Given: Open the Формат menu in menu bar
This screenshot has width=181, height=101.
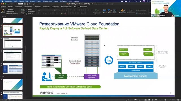Looking at the screenshot, I should click(x=39, y=1).
